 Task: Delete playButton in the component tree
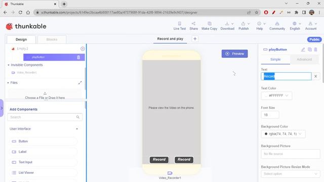click(78, 57)
